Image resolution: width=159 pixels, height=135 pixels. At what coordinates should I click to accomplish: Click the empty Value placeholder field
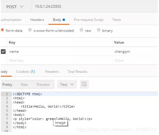pos(135,60)
